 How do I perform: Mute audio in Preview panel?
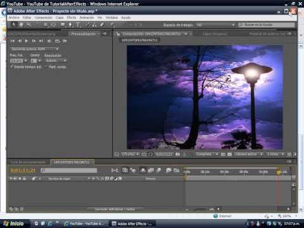pyautogui.click(x=49, y=41)
